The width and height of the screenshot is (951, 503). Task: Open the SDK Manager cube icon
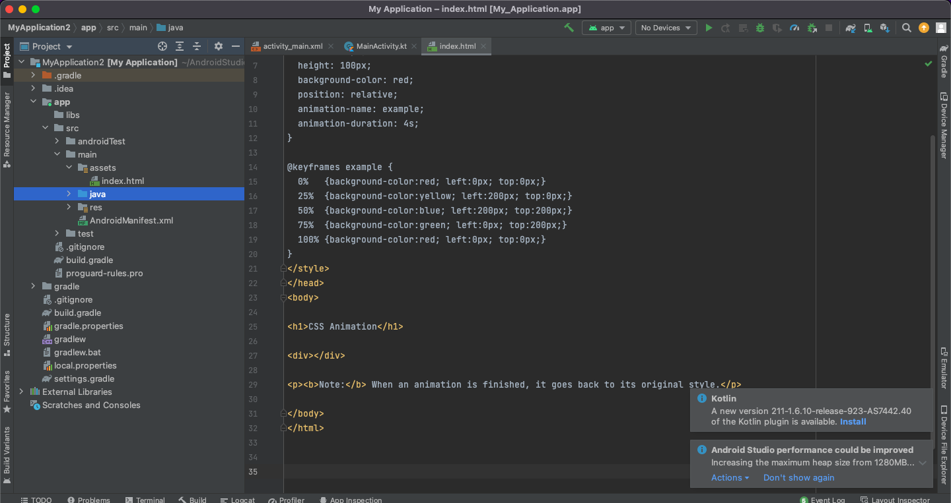click(x=885, y=28)
